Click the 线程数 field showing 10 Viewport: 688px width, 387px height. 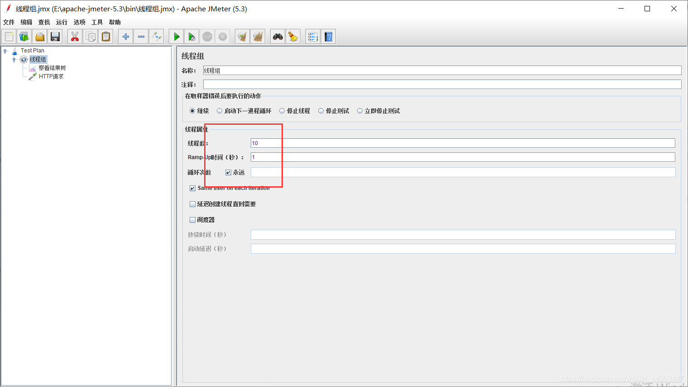(x=463, y=143)
